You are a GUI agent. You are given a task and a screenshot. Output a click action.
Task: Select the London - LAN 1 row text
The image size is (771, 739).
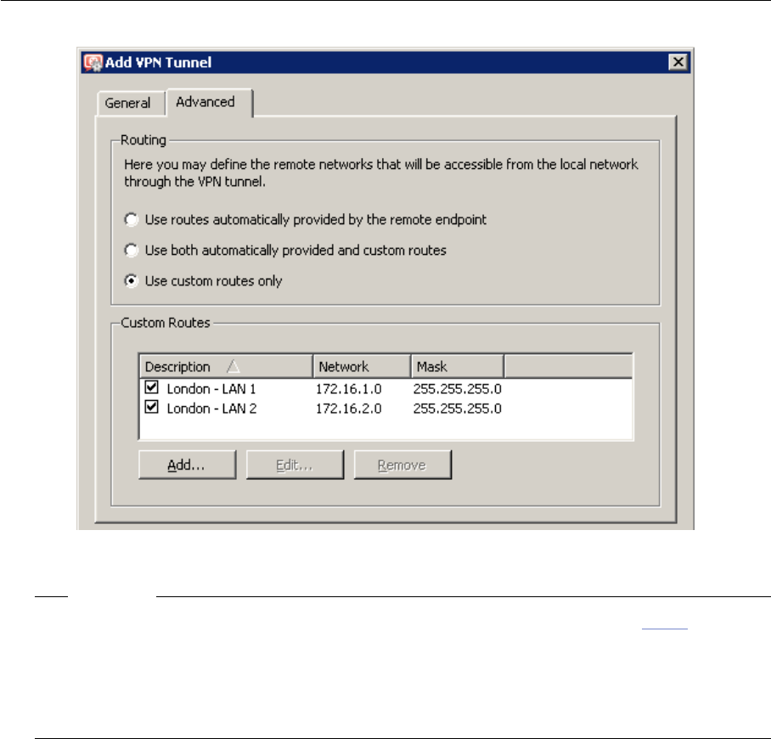click(x=211, y=389)
